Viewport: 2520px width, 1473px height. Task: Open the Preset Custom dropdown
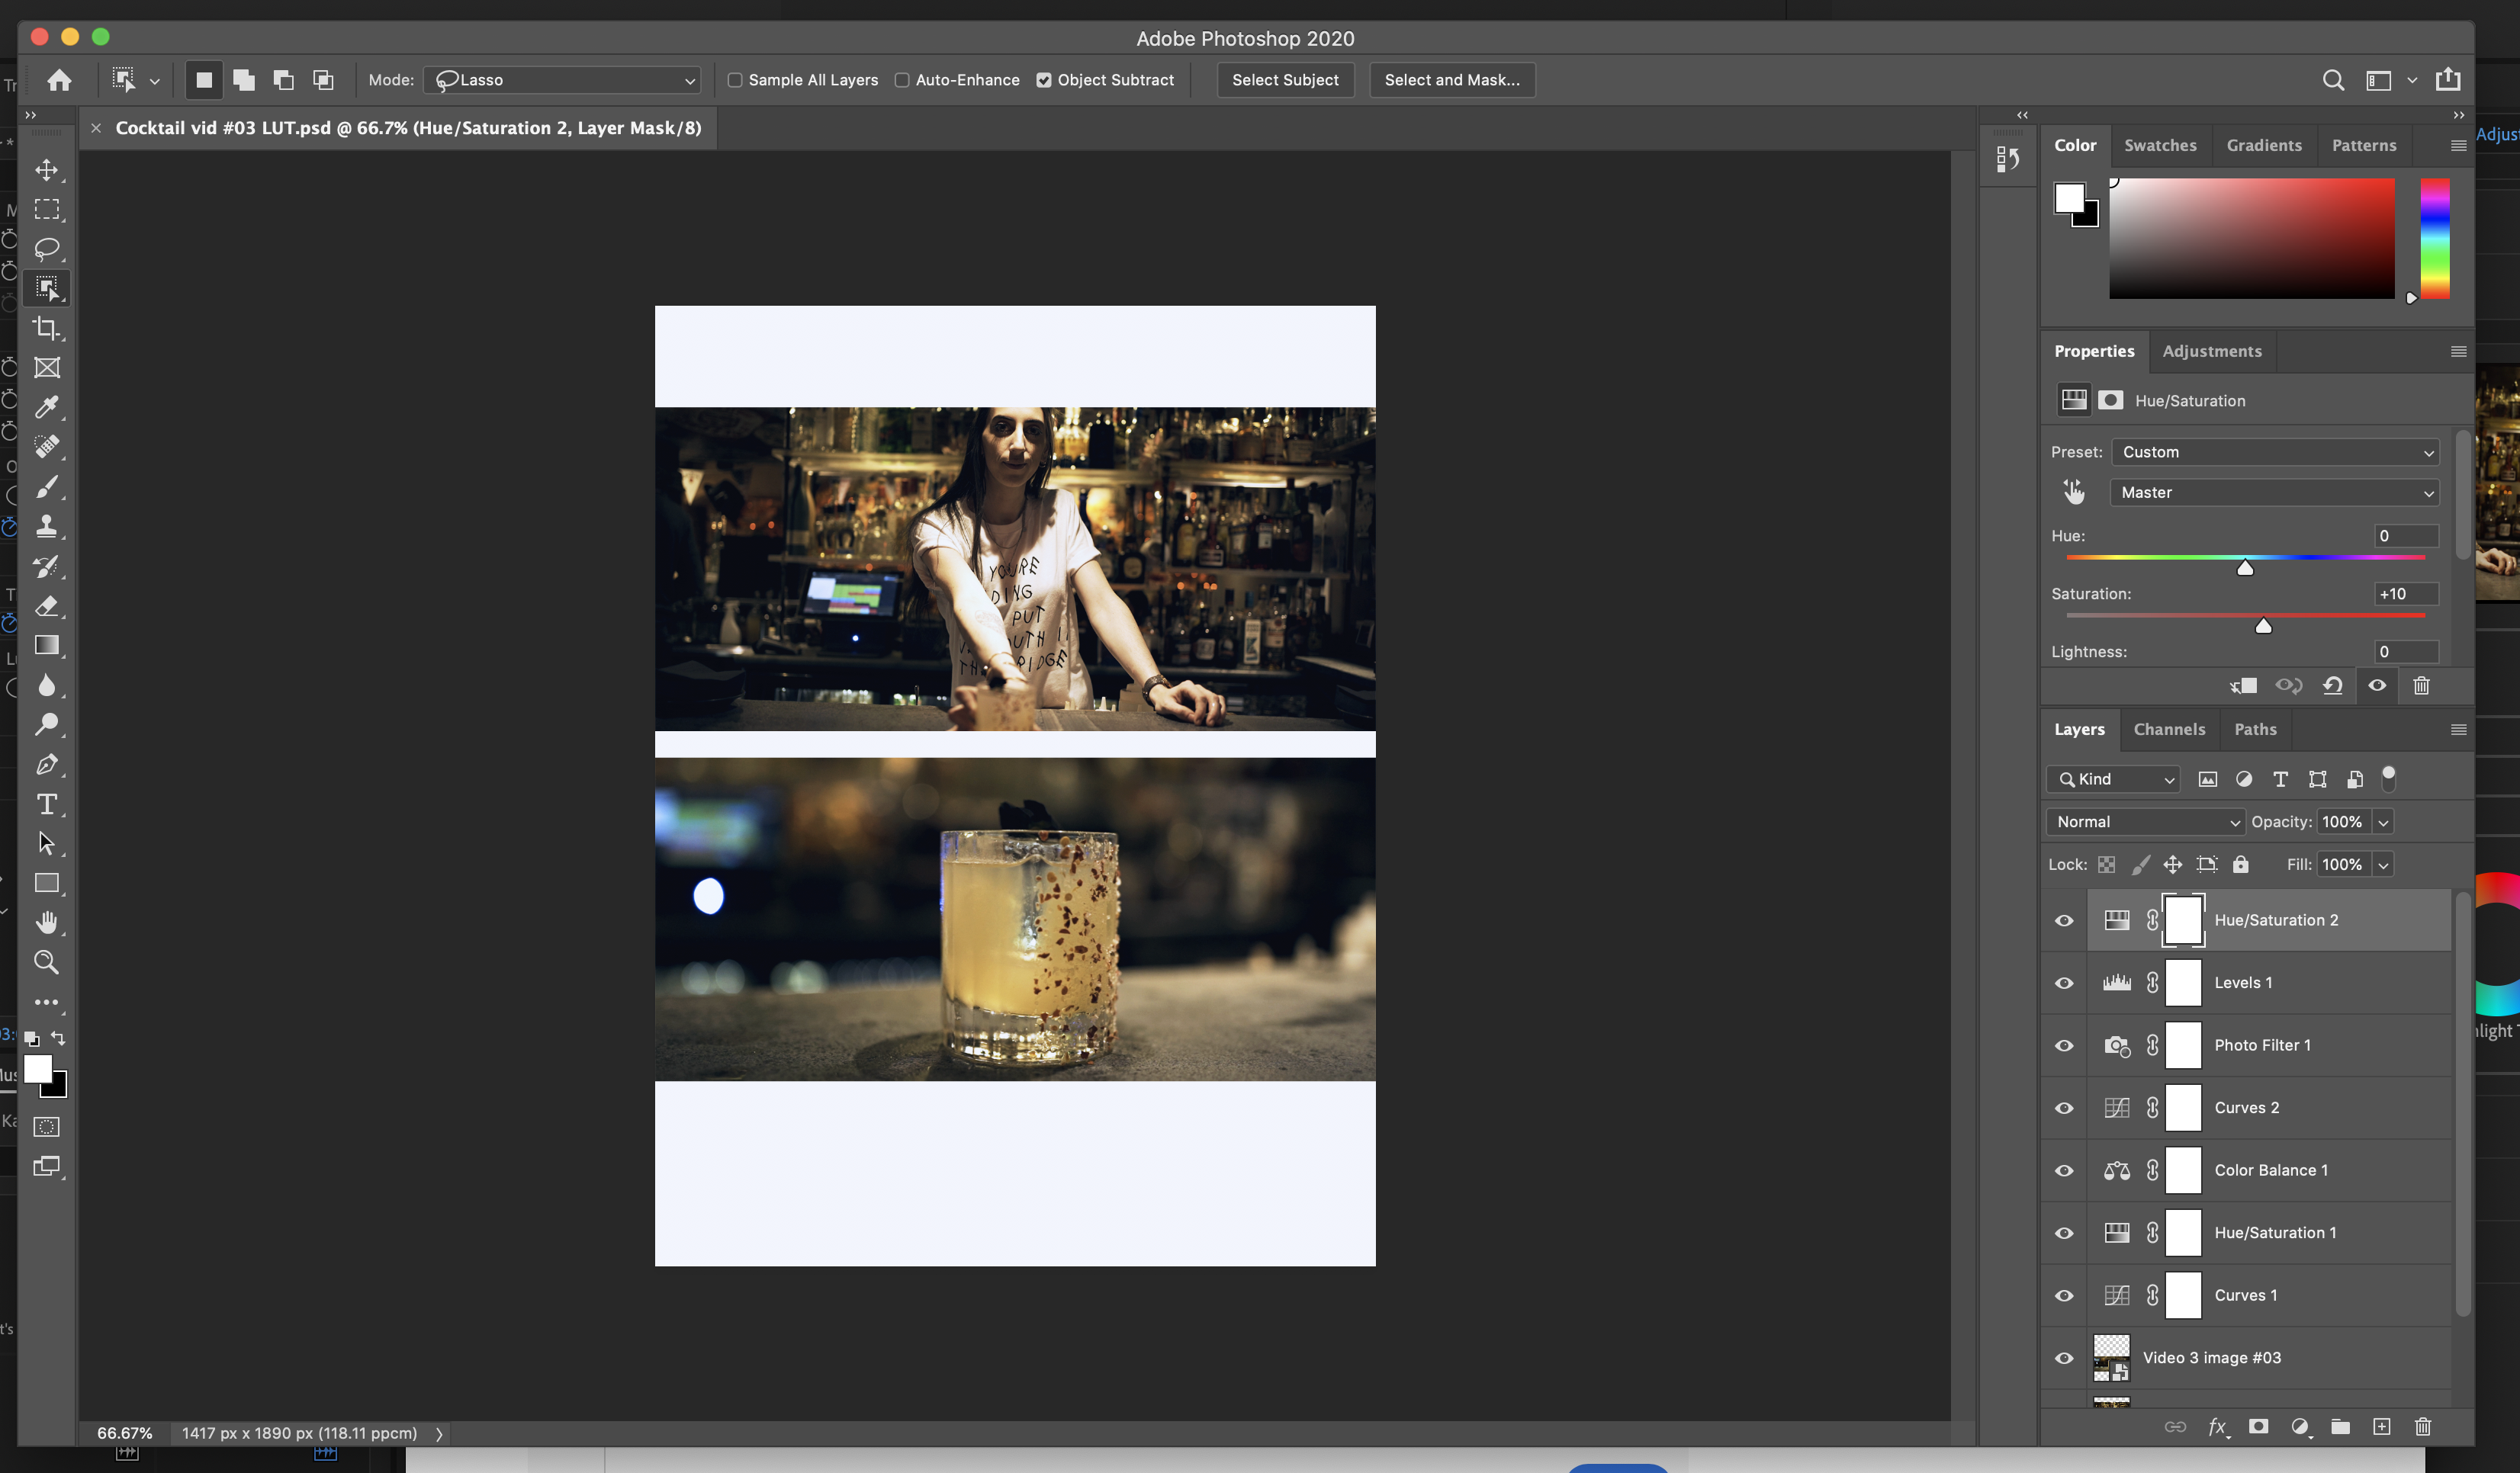pos(2275,453)
